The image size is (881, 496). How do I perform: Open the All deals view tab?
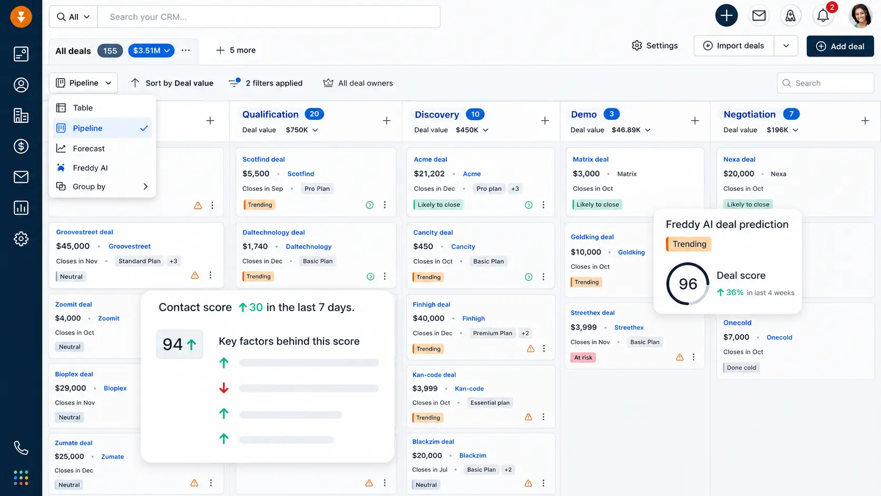tap(73, 51)
